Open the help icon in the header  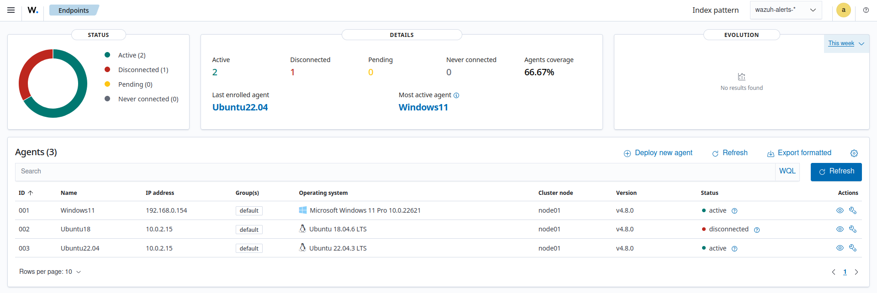[x=866, y=10]
